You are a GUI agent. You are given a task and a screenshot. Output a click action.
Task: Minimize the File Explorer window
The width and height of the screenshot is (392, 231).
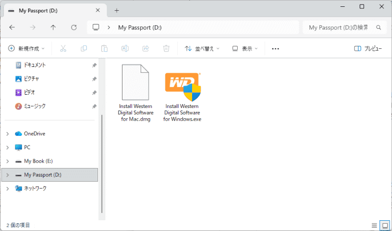(x=343, y=7)
